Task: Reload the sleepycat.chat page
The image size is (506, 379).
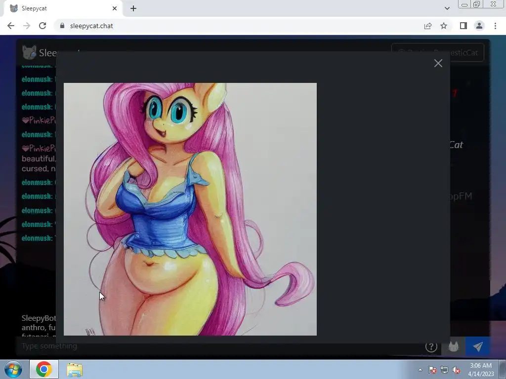Action: [42, 26]
